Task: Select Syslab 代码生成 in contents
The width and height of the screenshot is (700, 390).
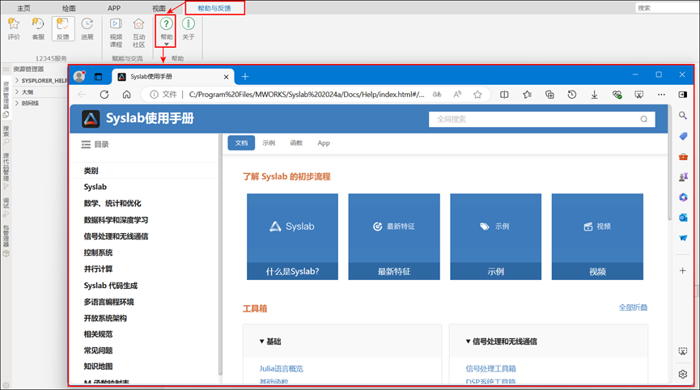Action: coord(111,286)
